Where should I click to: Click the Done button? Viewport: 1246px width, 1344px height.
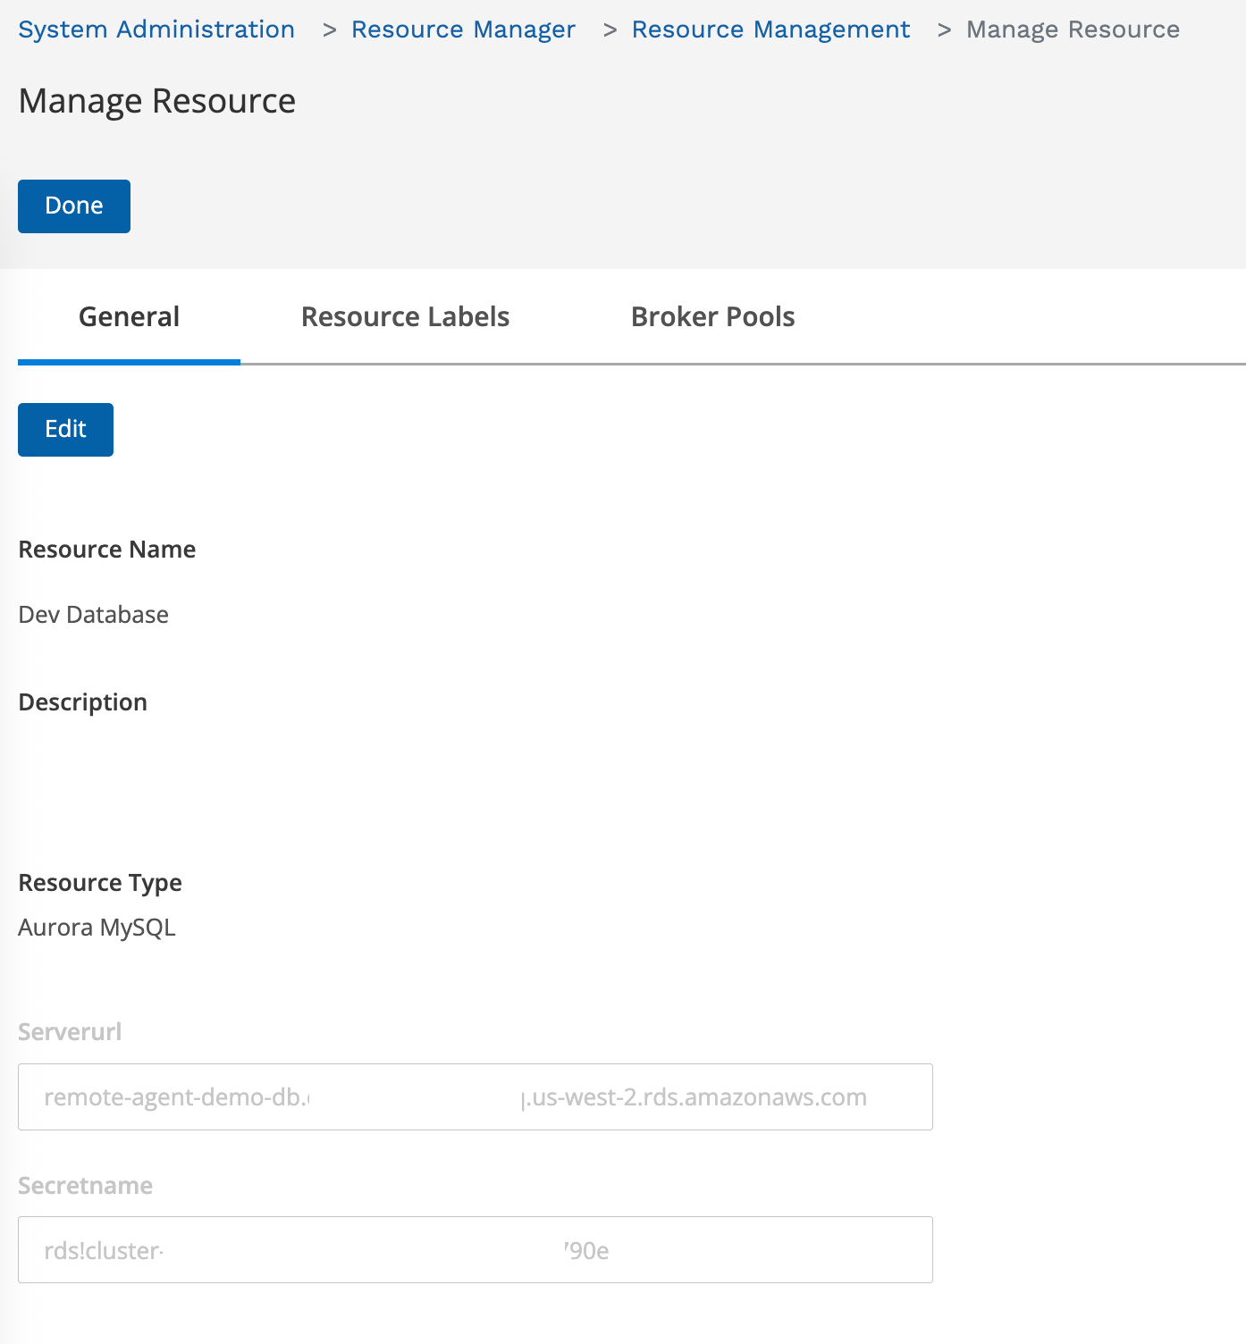pos(74,206)
